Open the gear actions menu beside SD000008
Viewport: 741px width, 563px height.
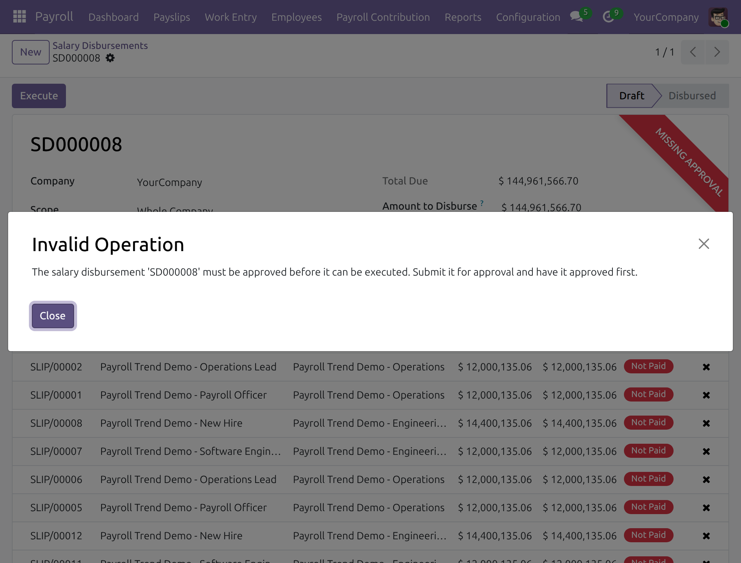tap(110, 58)
